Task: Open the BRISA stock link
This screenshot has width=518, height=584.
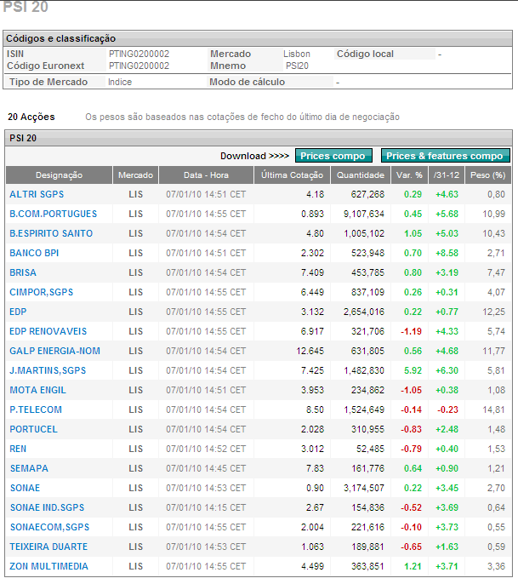Action: (23, 272)
